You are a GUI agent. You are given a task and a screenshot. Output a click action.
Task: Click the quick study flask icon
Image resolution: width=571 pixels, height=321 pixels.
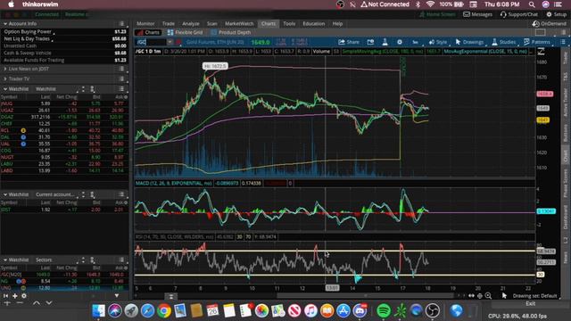click(x=385, y=42)
